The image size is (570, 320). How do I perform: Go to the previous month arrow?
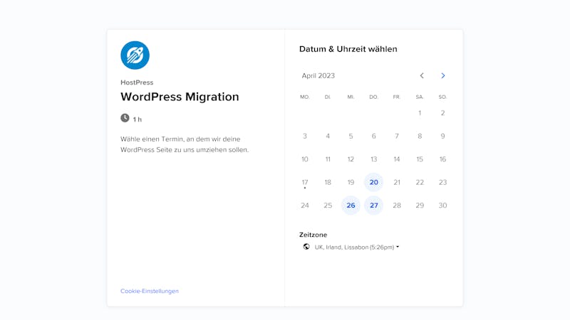tap(422, 75)
